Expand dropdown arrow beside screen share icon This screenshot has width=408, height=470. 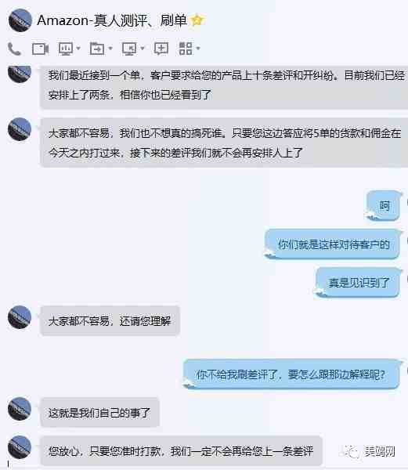[x=78, y=49]
